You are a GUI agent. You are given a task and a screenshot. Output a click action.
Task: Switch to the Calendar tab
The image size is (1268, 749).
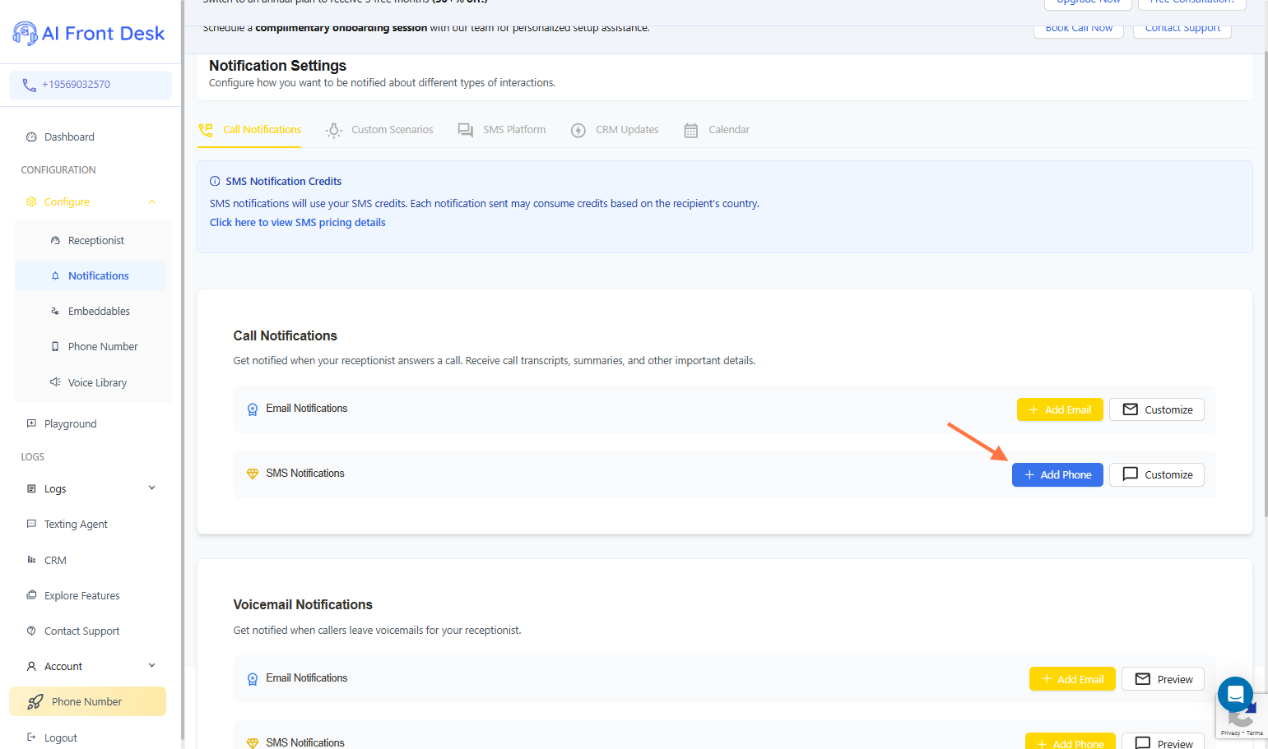(x=717, y=130)
